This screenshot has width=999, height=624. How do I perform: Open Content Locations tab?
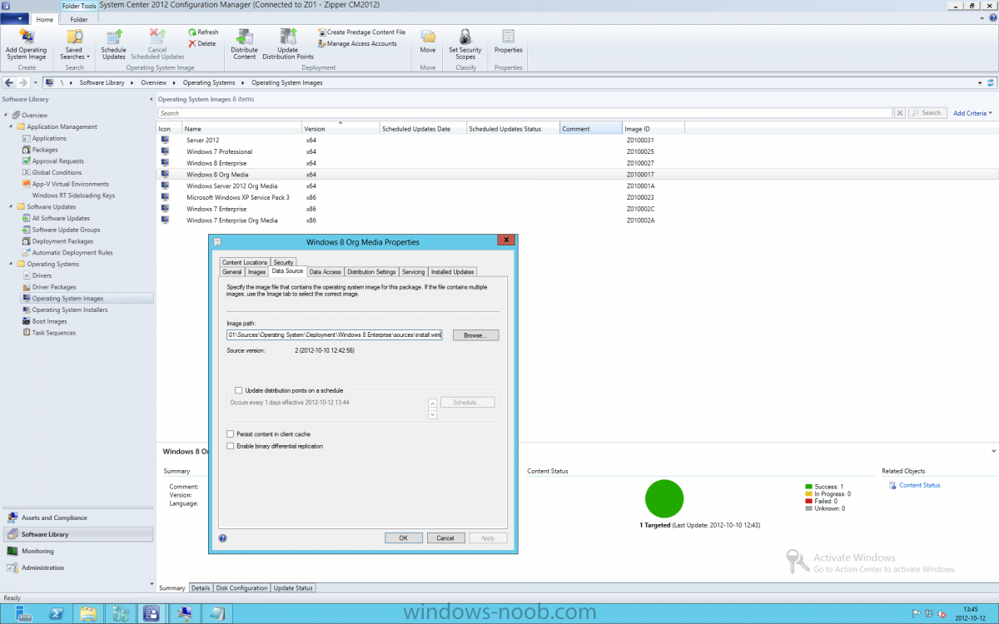pyautogui.click(x=245, y=262)
